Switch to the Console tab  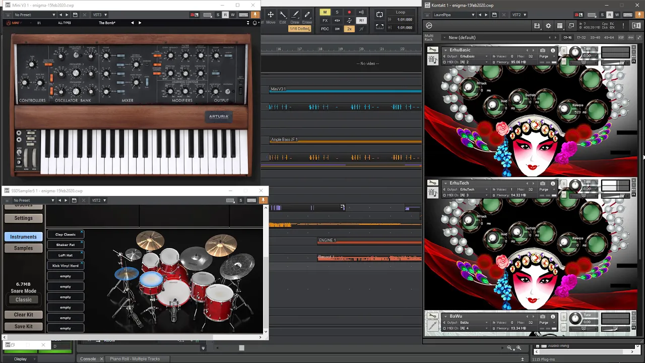point(88,359)
